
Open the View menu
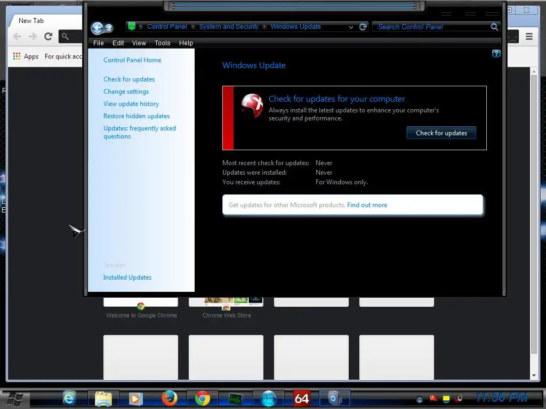point(139,43)
